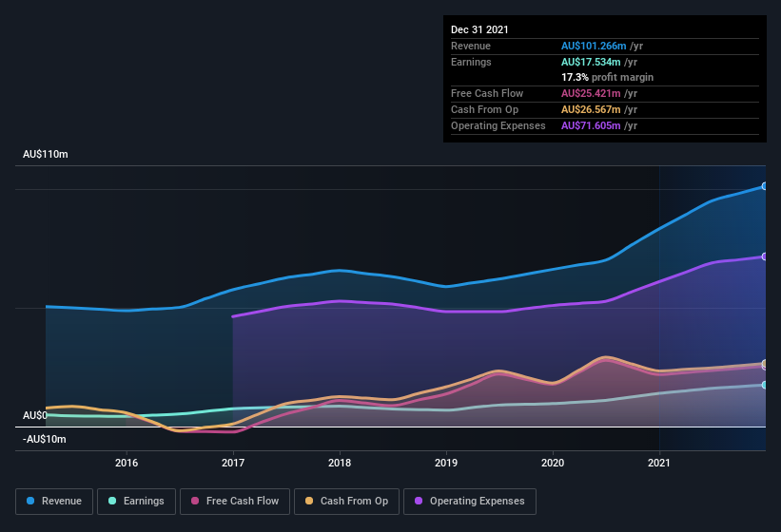
Task: Click the Operating Expenses line end data point
Action: coord(765,256)
